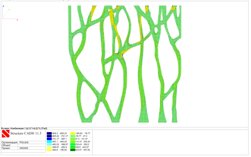Click the blue Z axis label
The height and width of the screenshot is (157, 251).
click(x=3, y=6)
